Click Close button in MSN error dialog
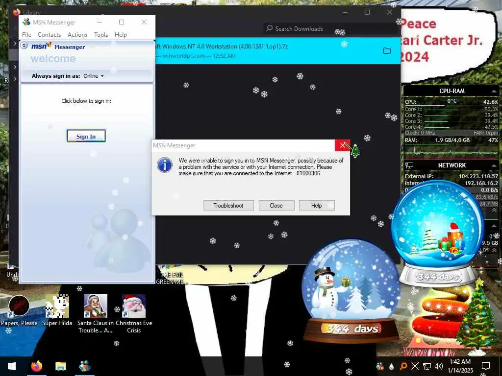 click(x=276, y=206)
